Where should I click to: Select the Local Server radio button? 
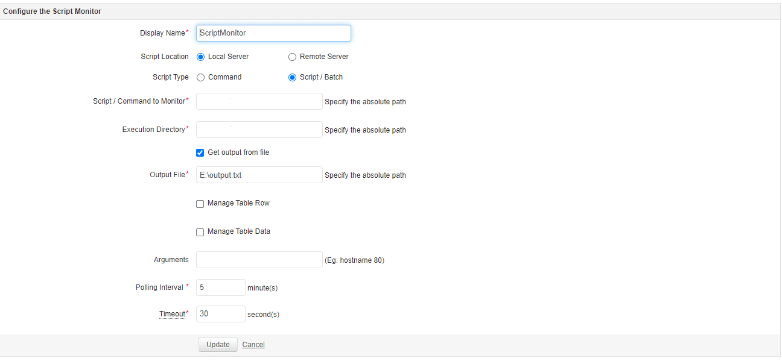click(200, 57)
